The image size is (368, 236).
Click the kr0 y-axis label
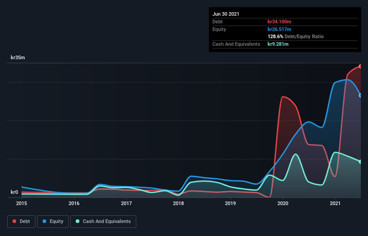[14, 192]
